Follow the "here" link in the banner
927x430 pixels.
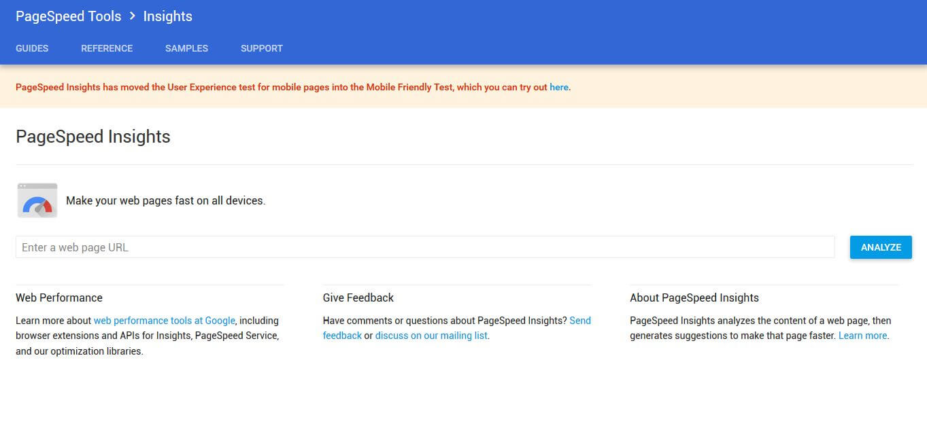(558, 87)
